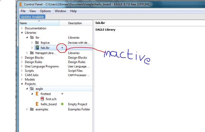Collapse the lbr folder node
Screen dimensions: 205x132
coord(27,37)
